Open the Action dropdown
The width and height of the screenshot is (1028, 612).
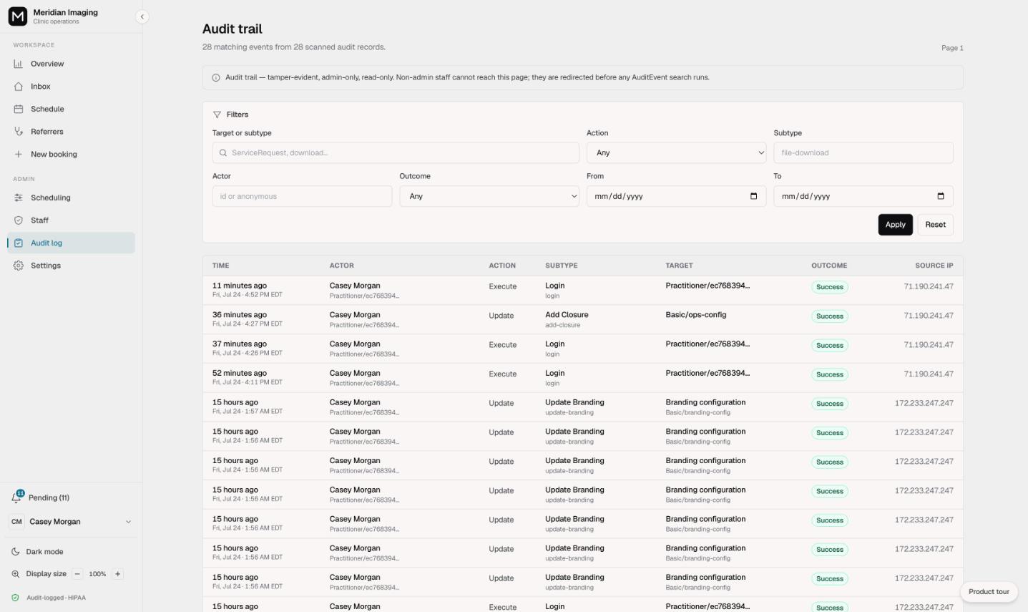676,152
